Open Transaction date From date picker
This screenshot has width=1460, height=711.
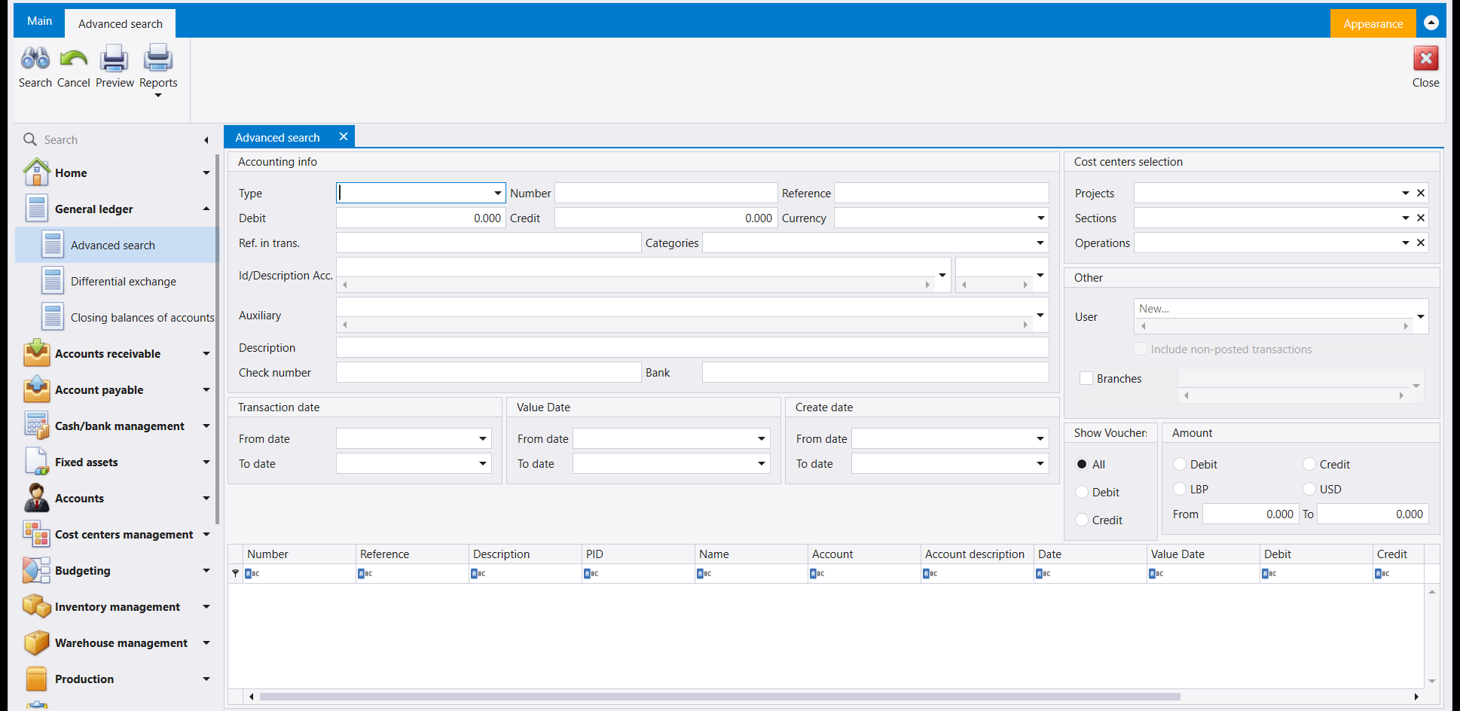(x=483, y=439)
